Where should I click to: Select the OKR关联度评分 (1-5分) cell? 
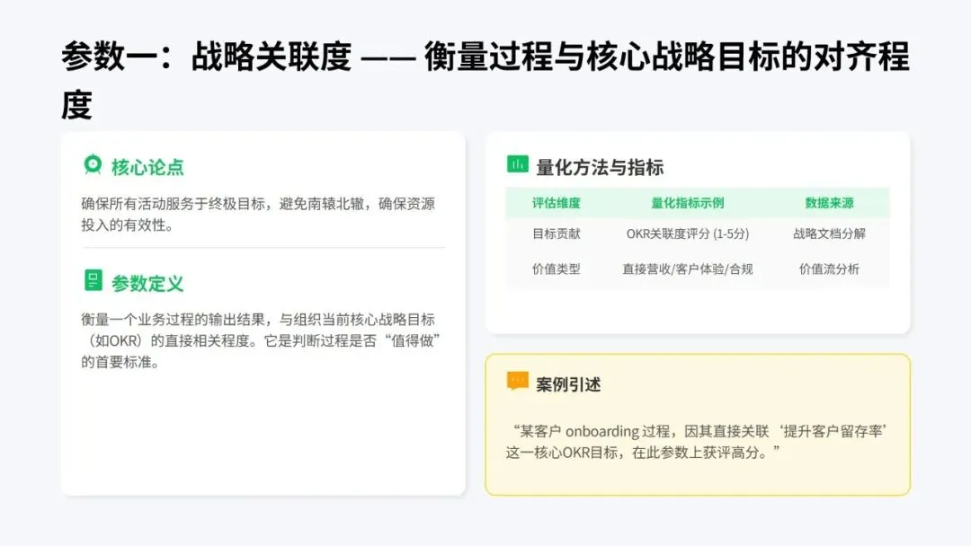[688, 233]
